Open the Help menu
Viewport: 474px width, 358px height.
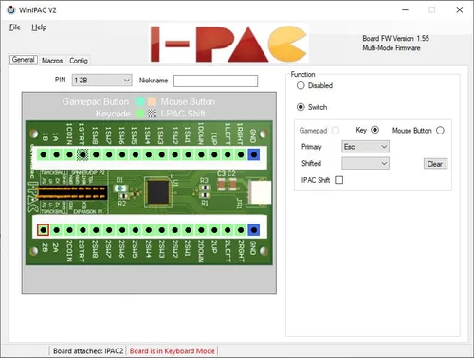(39, 27)
